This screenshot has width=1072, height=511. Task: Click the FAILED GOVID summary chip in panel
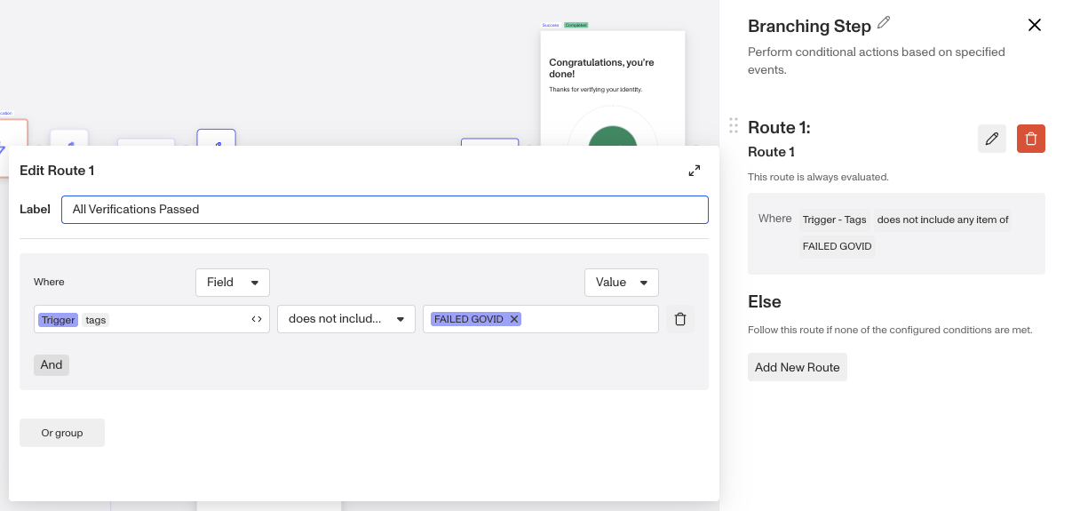pyautogui.click(x=837, y=246)
